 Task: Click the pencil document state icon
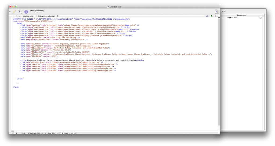coord(15,12)
